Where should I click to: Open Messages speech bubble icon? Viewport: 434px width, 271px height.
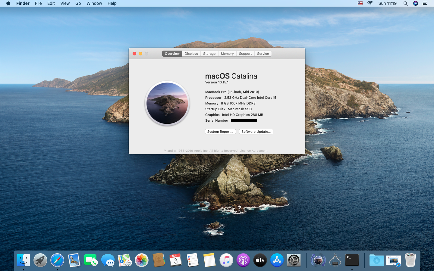108,260
